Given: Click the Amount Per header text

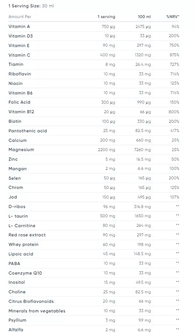Looking at the screenshot, I should 20,17.
